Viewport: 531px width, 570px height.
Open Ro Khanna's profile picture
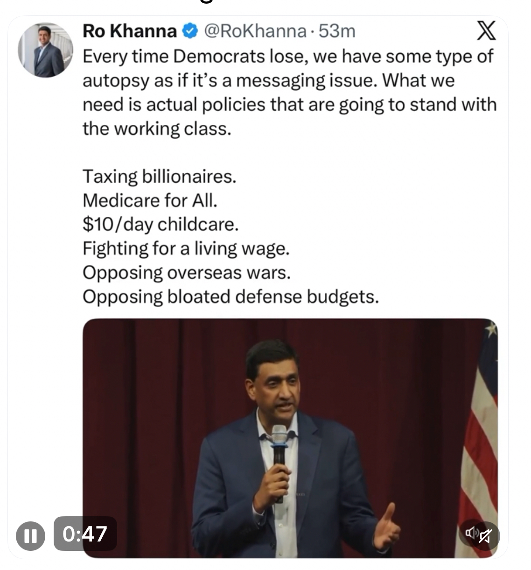click(45, 50)
